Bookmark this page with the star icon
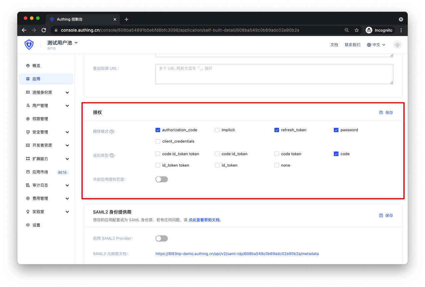Image resolution: width=425 pixels, height=287 pixels. pos(357,30)
